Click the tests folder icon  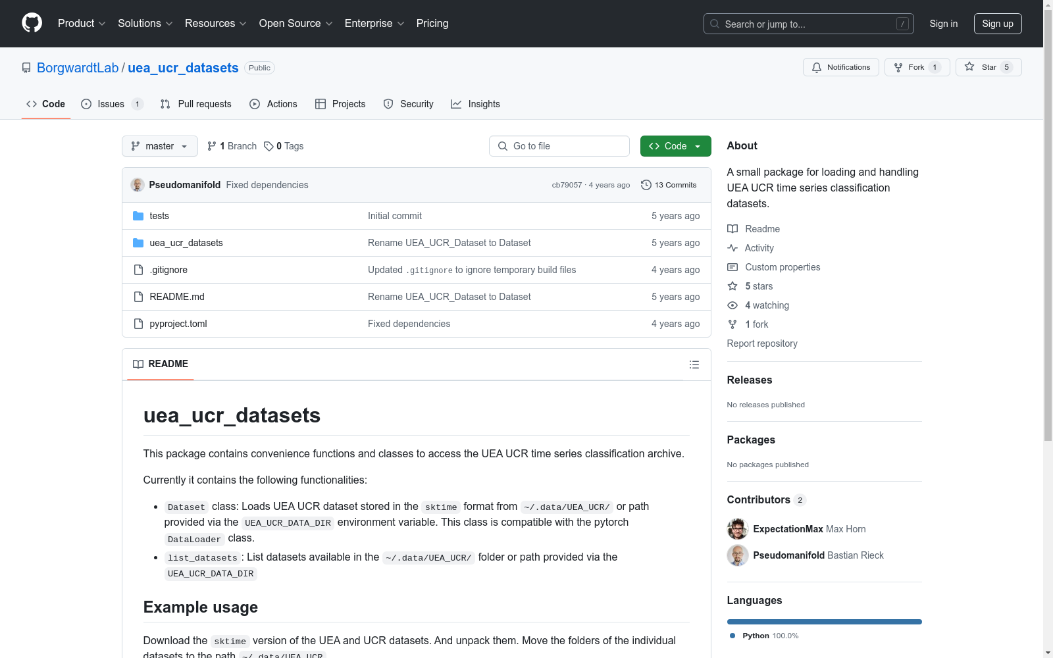(138, 216)
